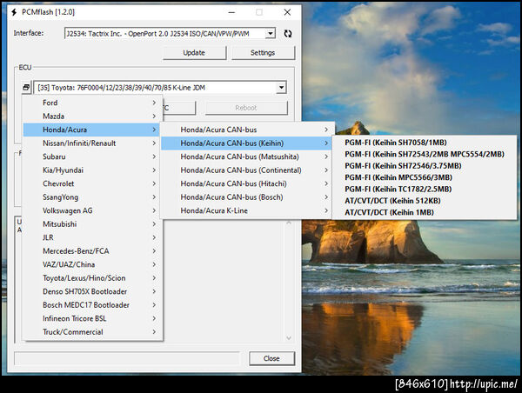Minimize the PCMflash window
The height and width of the screenshot is (393, 522).
click(x=231, y=12)
